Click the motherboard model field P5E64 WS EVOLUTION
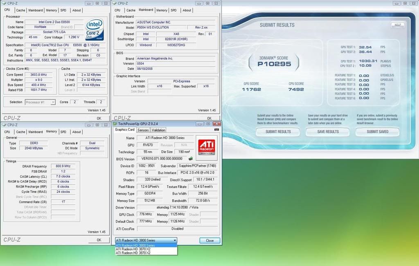The width and height of the screenshot is (419, 266). 161,27
